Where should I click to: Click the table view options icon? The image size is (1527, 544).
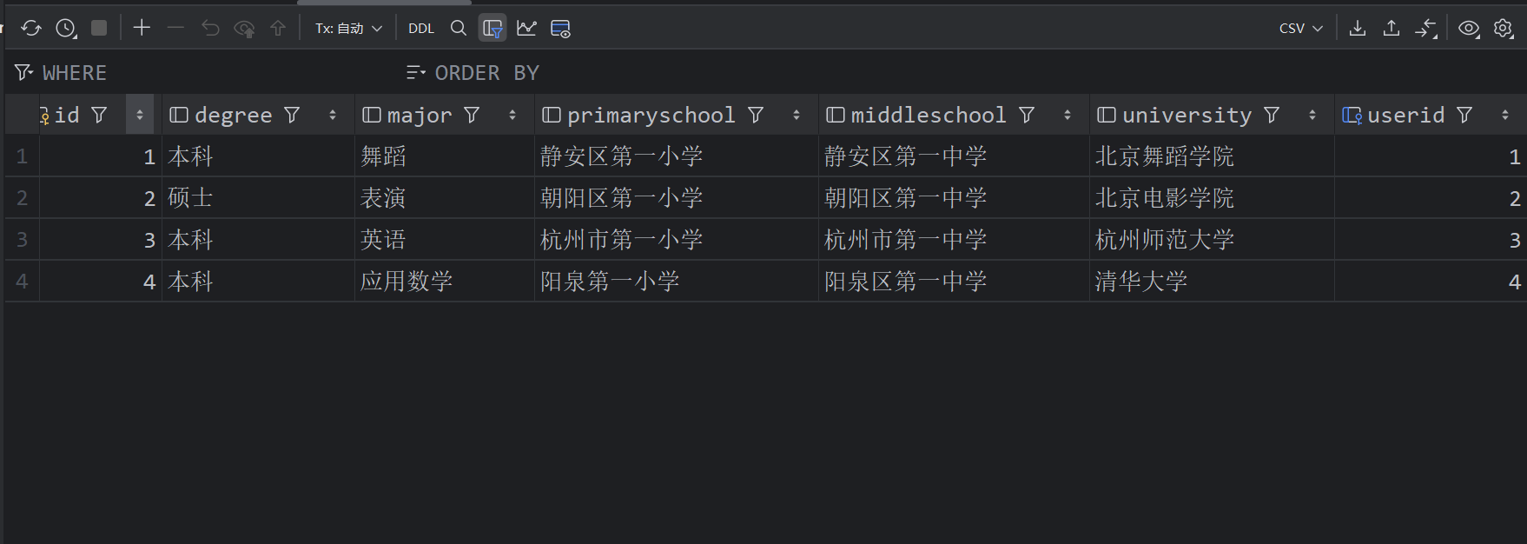click(560, 29)
